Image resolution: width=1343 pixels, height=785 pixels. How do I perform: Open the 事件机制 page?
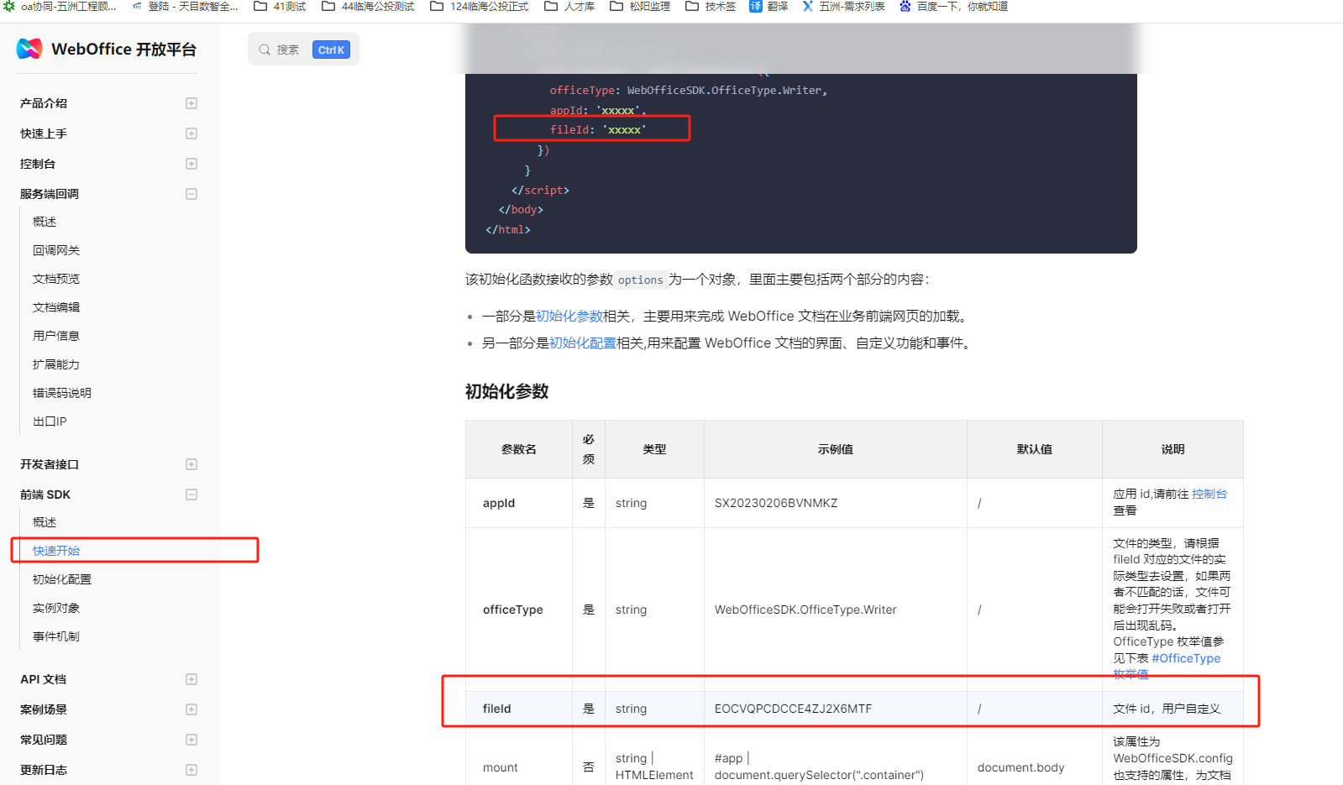click(x=56, y=636)
